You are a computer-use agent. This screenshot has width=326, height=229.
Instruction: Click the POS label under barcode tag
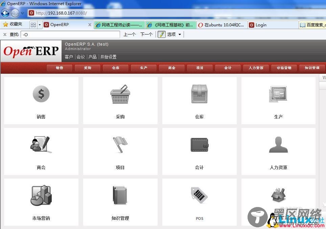point(200,219)
